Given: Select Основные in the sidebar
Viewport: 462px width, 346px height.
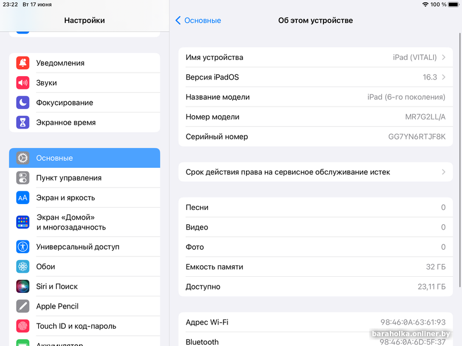Looking at the screenshot, I should click(x=84, y=158).
